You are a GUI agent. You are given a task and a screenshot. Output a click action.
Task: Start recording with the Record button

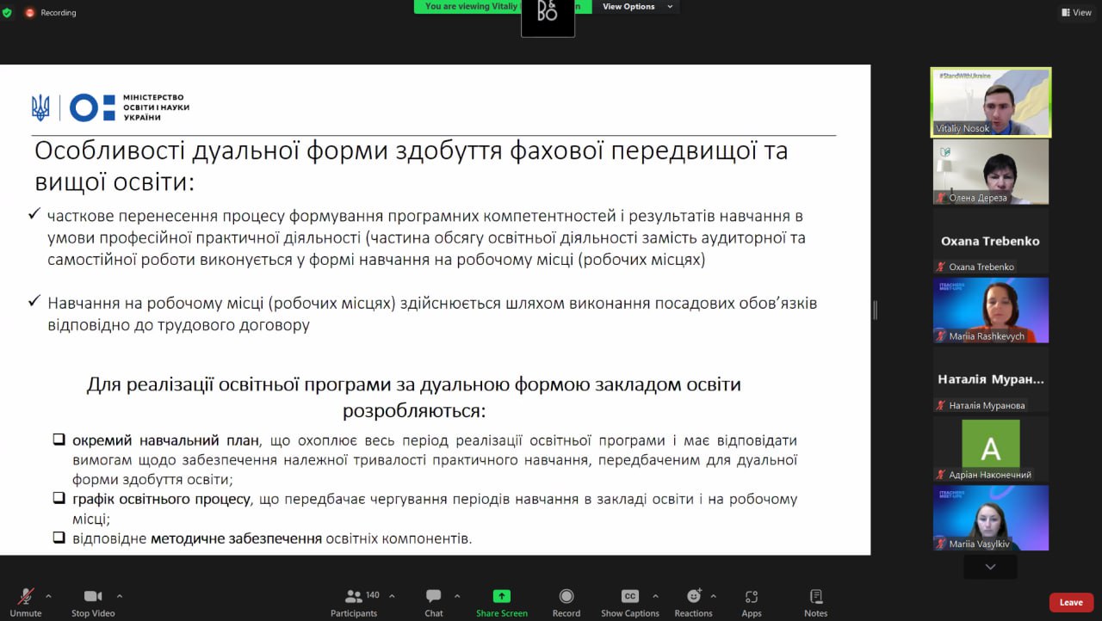pyautogui.click(x=566, y=602)
